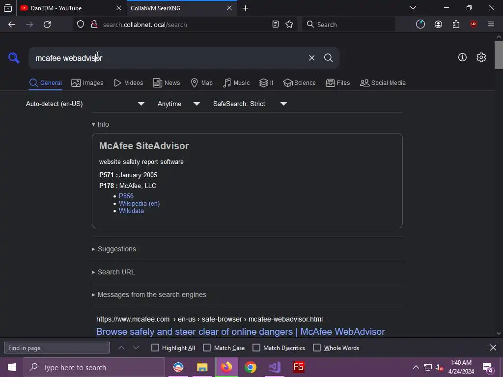Open the Firefox account icon
Image resolution: width=503 pixels, height=377 pixels.
(x=438, y=25)
